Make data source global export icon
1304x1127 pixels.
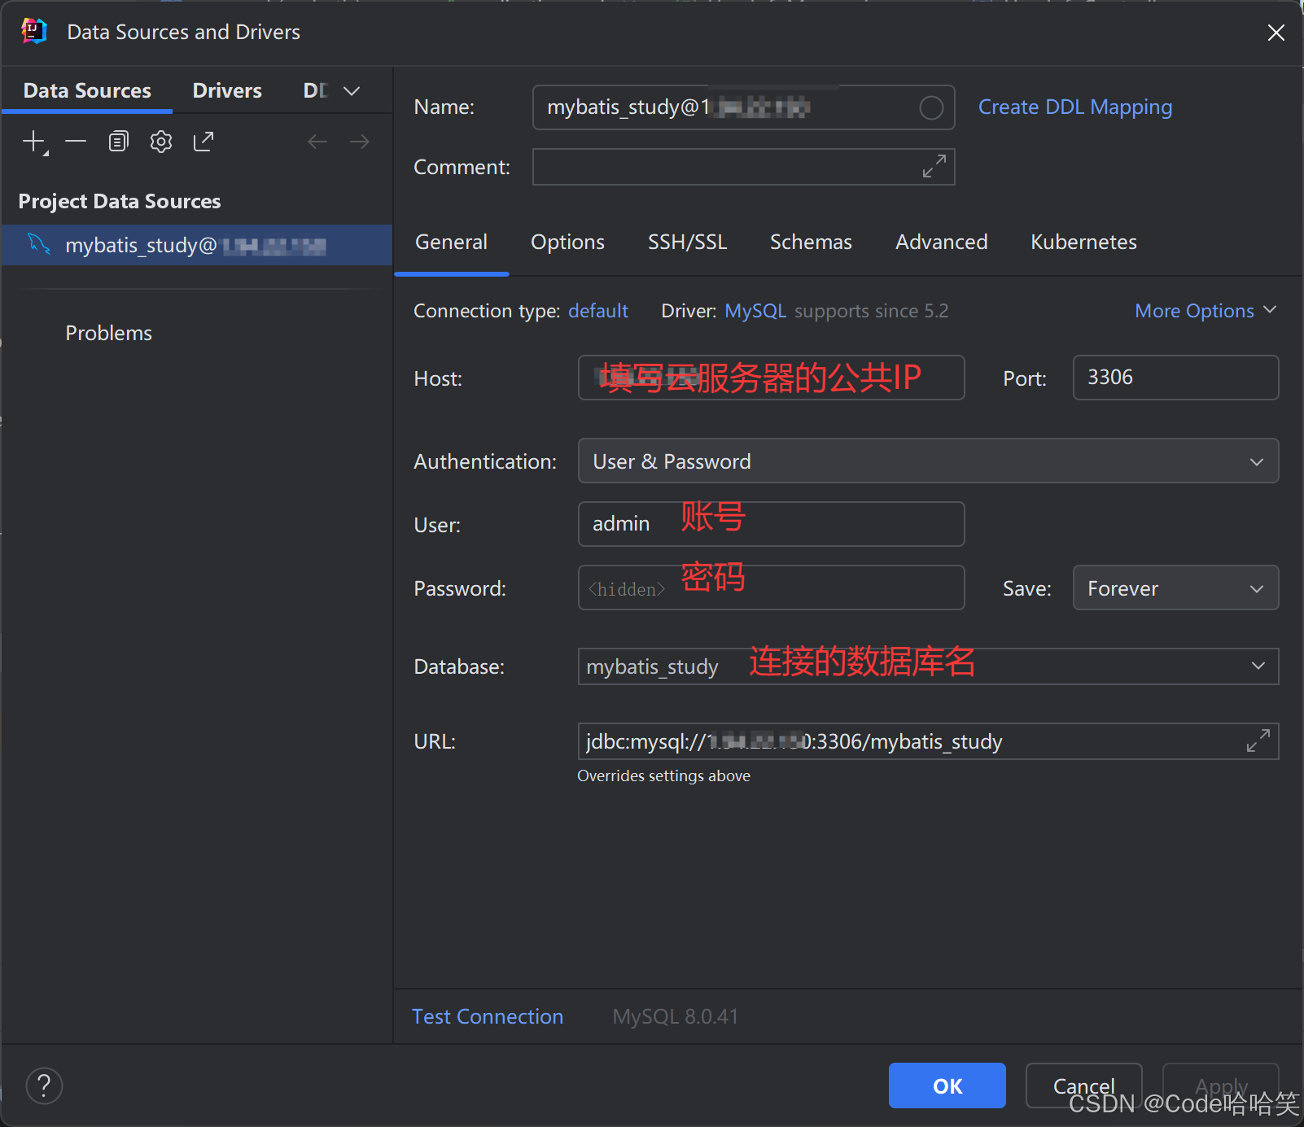click(203, 142)
